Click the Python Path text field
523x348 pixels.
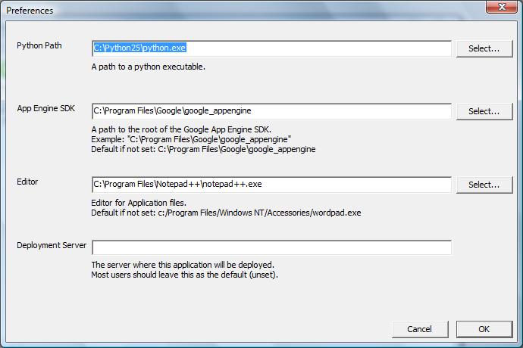point(271,48)
